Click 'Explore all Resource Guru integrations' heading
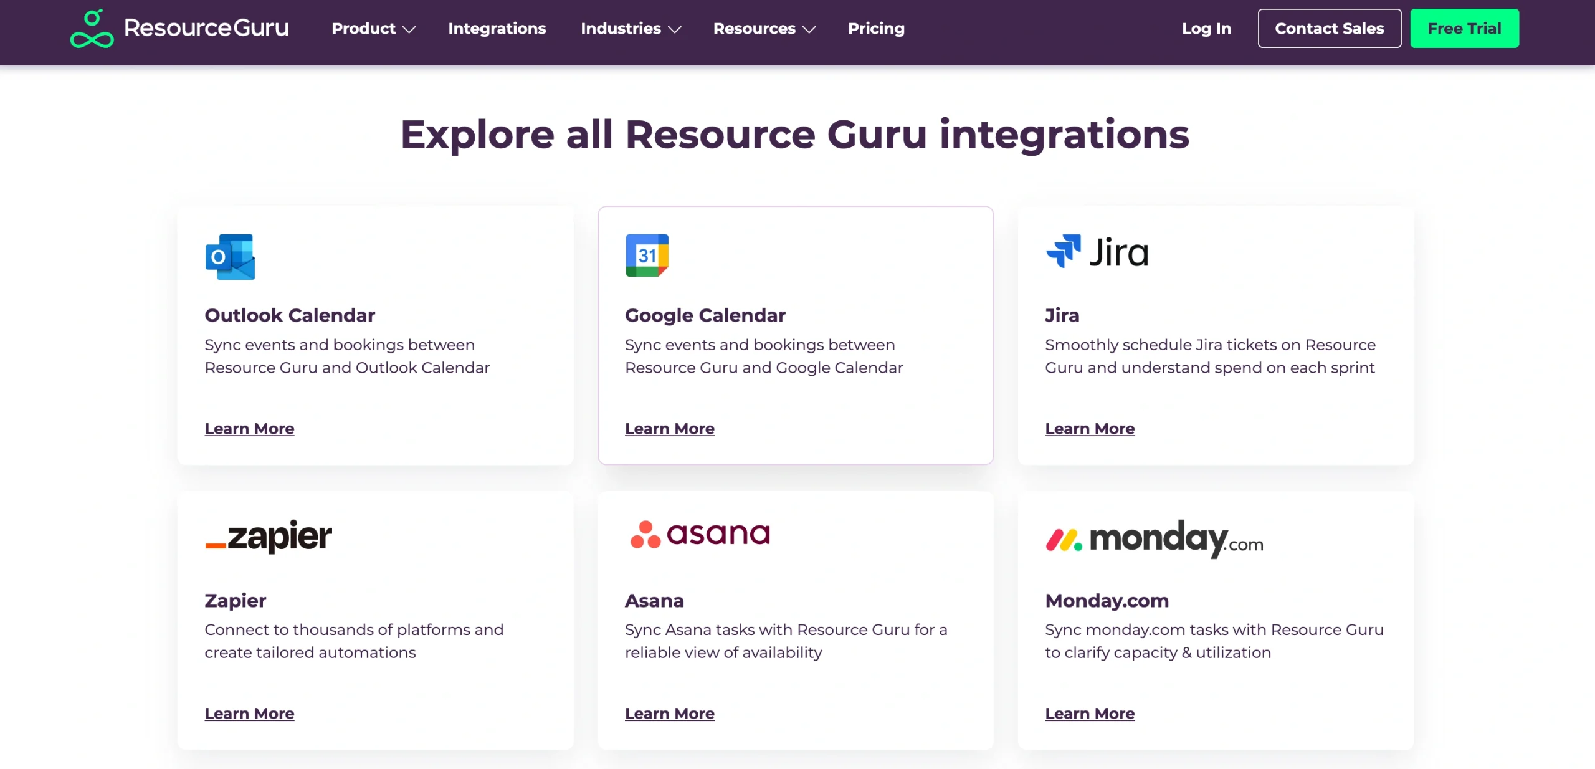Viewport: 1595px width, 769px height. [795, 135]
